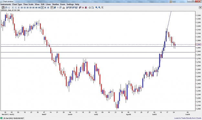The image size is (202, 120).
Task: Open the Edit menu
Action: coord(43,5)
